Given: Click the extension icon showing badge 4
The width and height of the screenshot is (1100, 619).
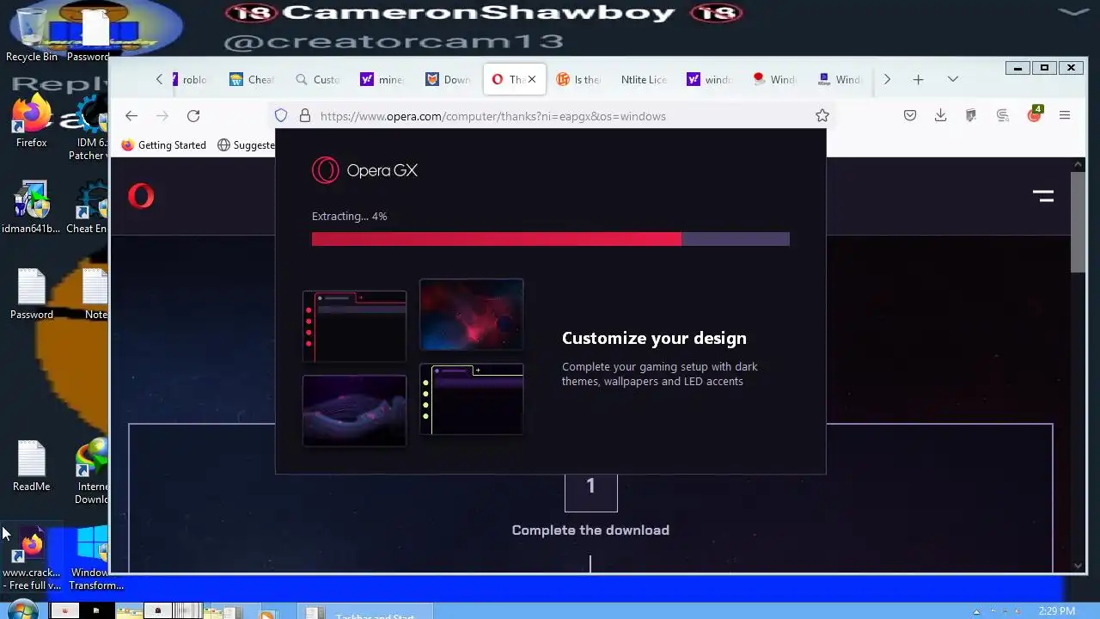Looking at the screenshot, I should click(x=1035, y=115).
